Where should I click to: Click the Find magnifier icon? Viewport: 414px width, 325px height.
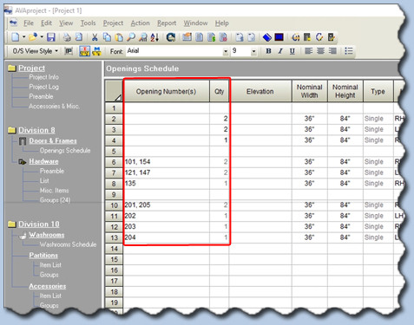click(131, 37)
